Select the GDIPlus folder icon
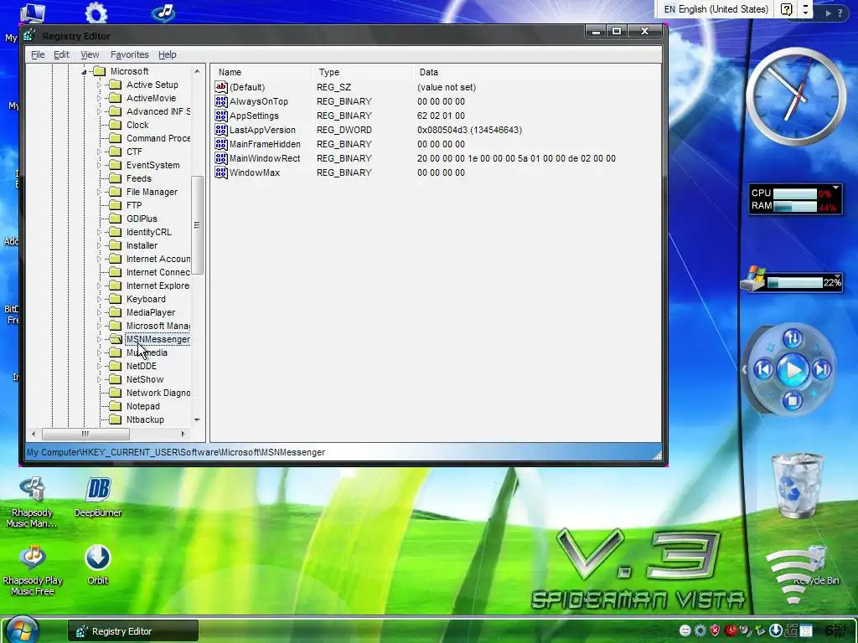The width and height of the screenshot is (858, 643). 116,219
